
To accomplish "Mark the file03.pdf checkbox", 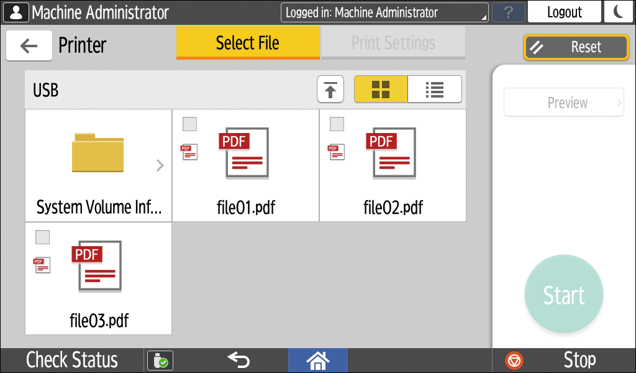I will pyautogui.click(x=42, y=237).
